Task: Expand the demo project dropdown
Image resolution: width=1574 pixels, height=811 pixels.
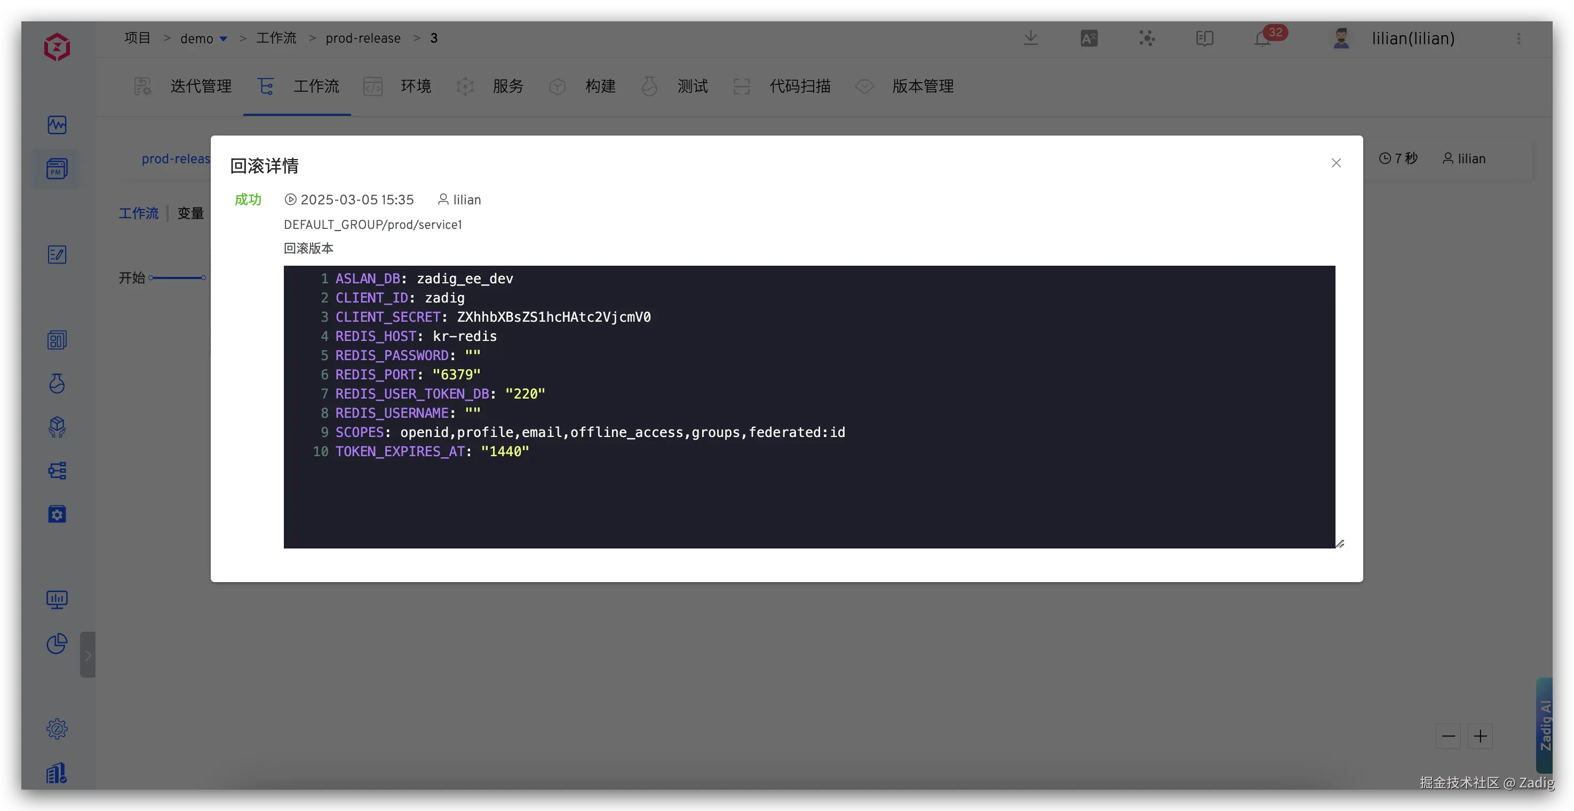Action: click(224, 38)
